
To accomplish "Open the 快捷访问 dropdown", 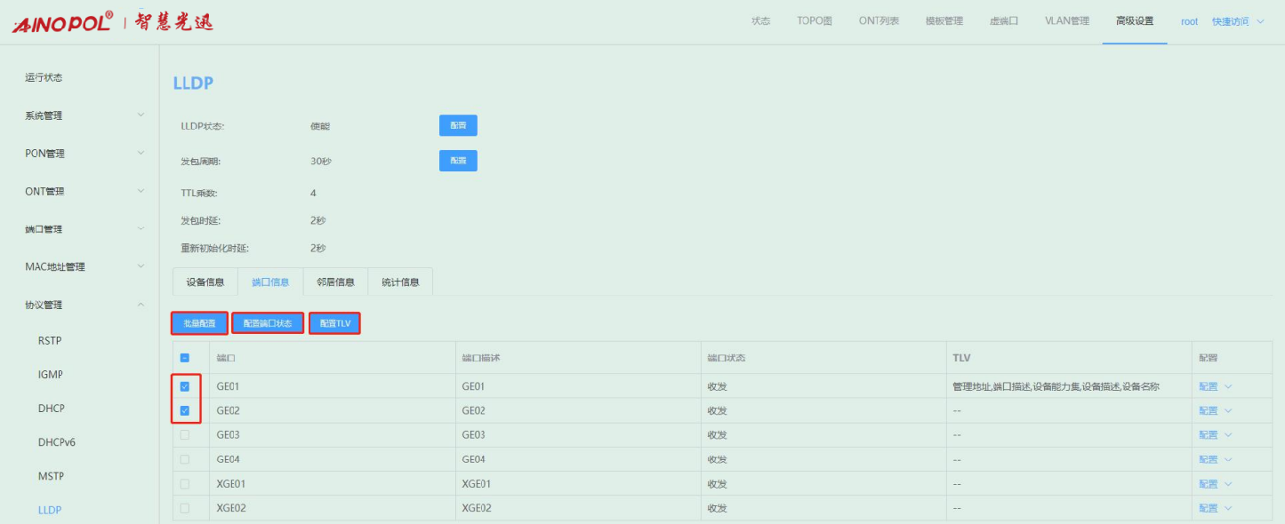I will coord(1237,21).
